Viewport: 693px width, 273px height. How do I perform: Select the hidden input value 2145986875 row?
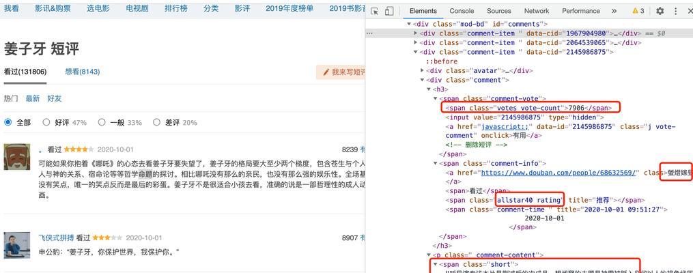pos(524,117)
